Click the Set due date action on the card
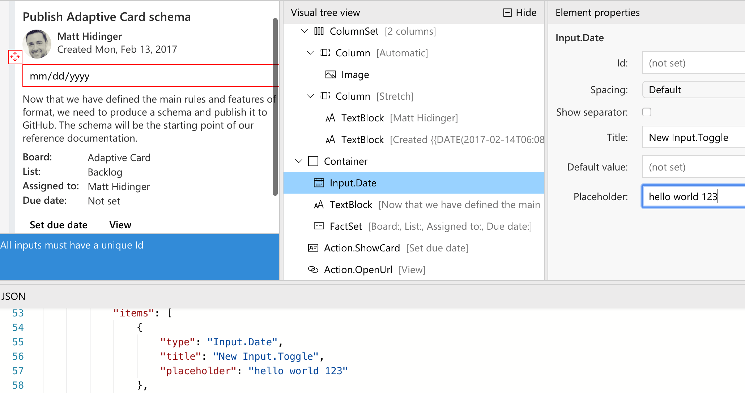745x393 pixels. 58,225
